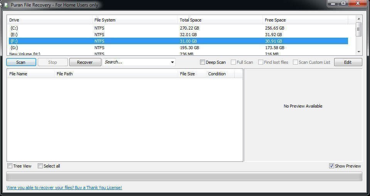The image size is (370, 196).
Task: Click the 270.22 GB total space value
Action: click(x=189, y=28)
